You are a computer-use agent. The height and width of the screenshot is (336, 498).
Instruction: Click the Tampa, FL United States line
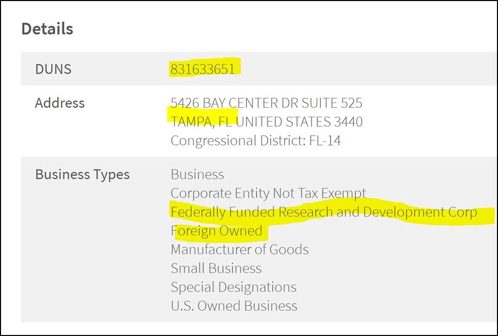tap(267, 122)
